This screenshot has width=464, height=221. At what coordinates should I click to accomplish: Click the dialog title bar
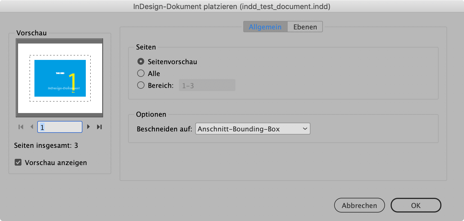click(x=232, y=6)
